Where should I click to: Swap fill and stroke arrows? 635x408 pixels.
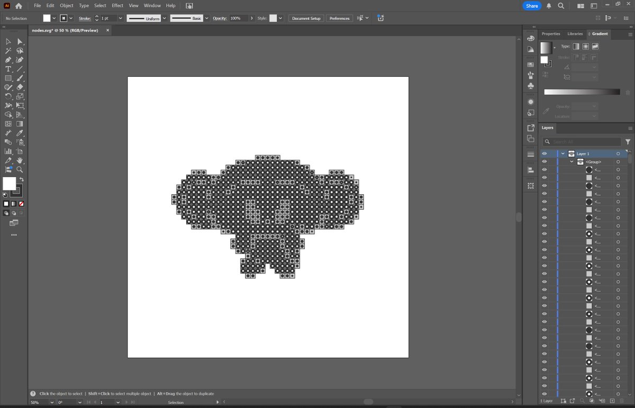21,179
